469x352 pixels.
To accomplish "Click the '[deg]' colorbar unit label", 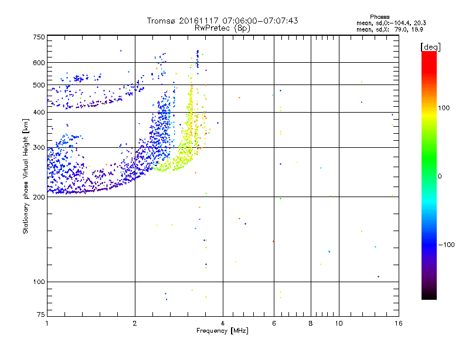I will pyautogui.click(x=430, y=48).
